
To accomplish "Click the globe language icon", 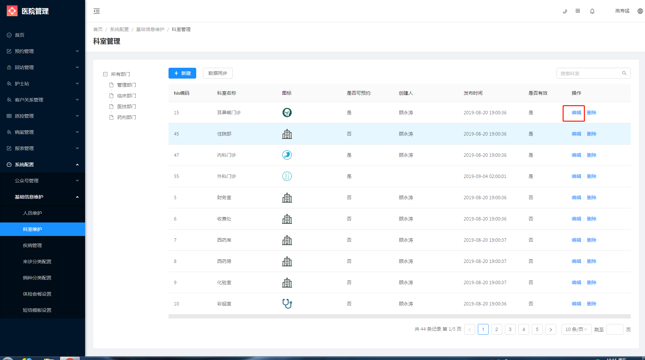I will click(x=640, y=11).
